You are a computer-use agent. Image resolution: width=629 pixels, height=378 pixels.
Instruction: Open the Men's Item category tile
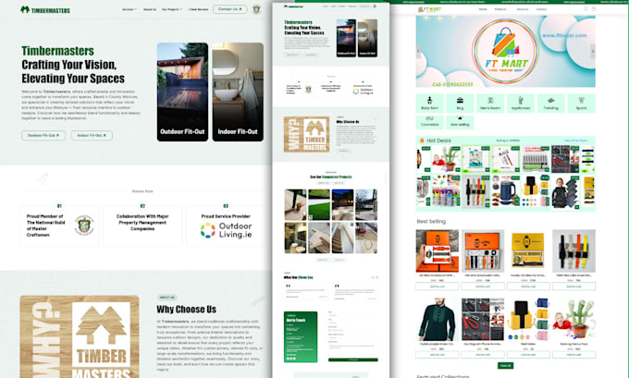(x=490, y=104)
